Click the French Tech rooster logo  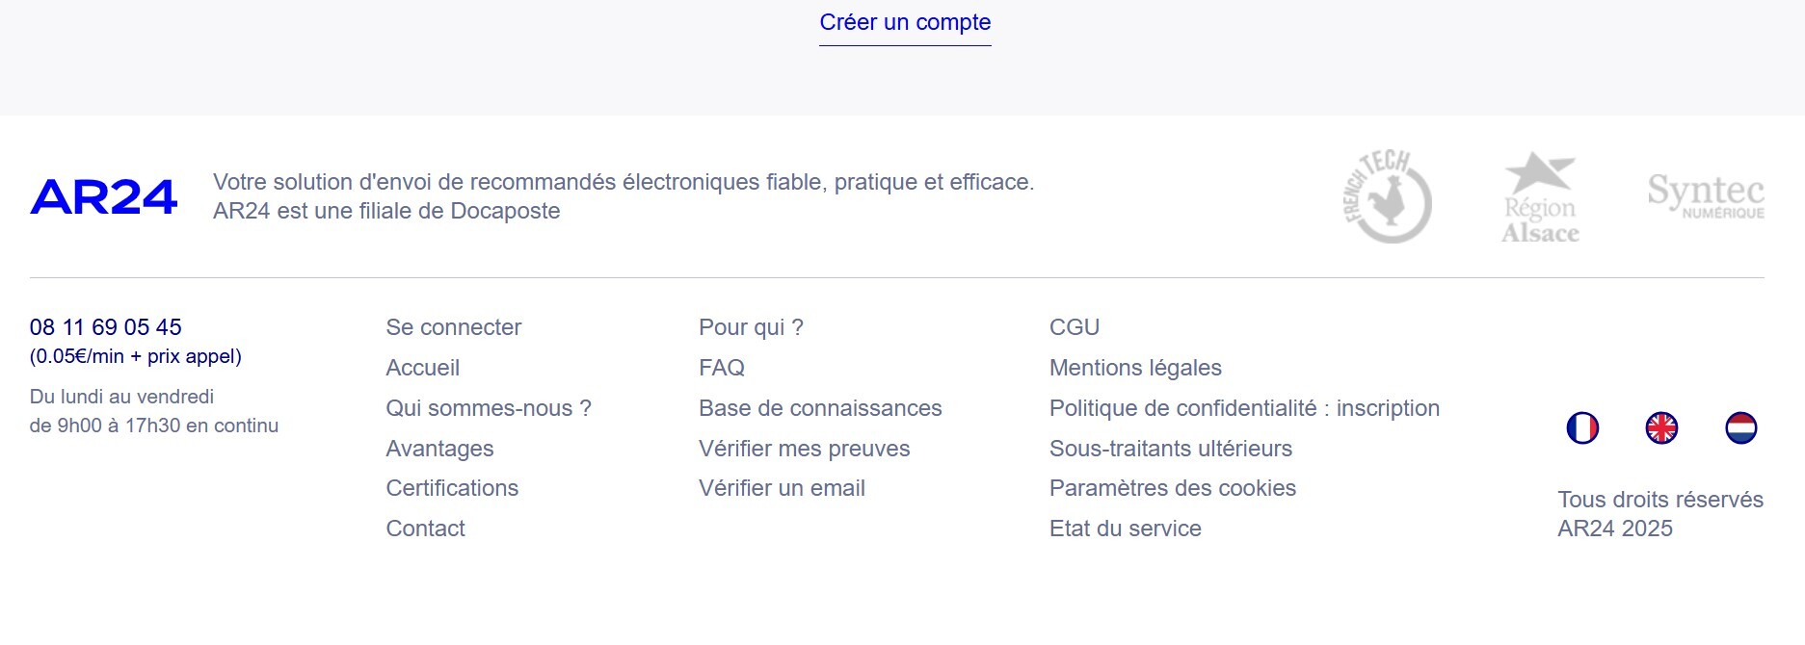click(x=1387, y=196)
